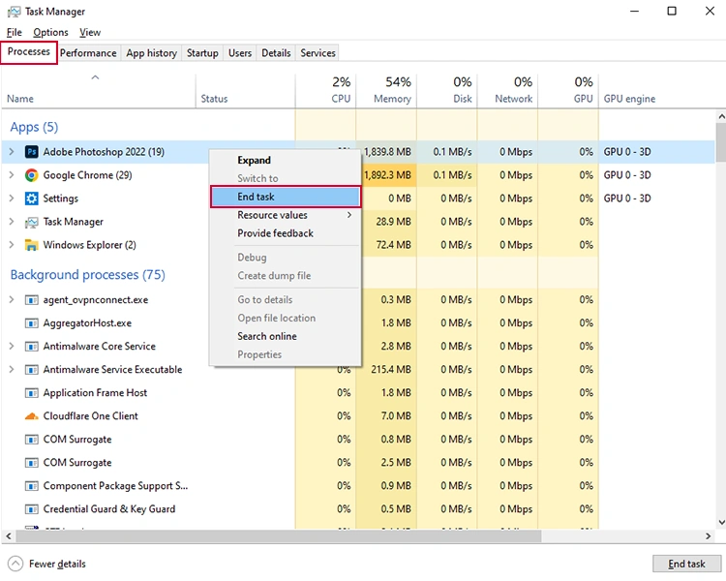Expand the Settings app row
The image size is (726, 581).
coord(12,198)
